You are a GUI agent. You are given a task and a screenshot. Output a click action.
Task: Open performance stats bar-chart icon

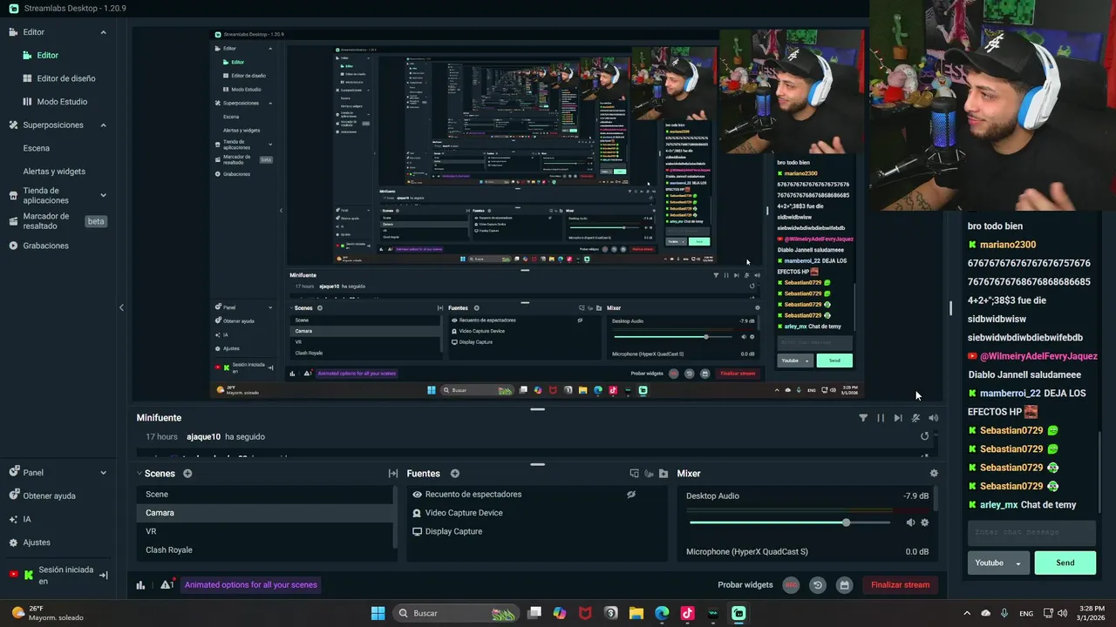[x=140, y=585]
